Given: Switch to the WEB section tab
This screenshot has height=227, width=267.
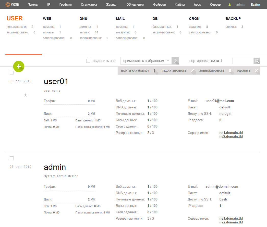Looking at the screenshot, I should [47, 19].
